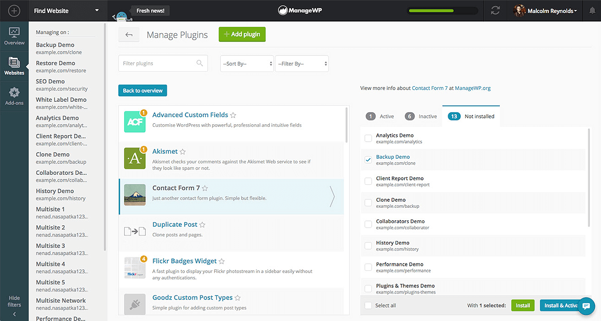Open the Sort By dropdown

[247, 64]
